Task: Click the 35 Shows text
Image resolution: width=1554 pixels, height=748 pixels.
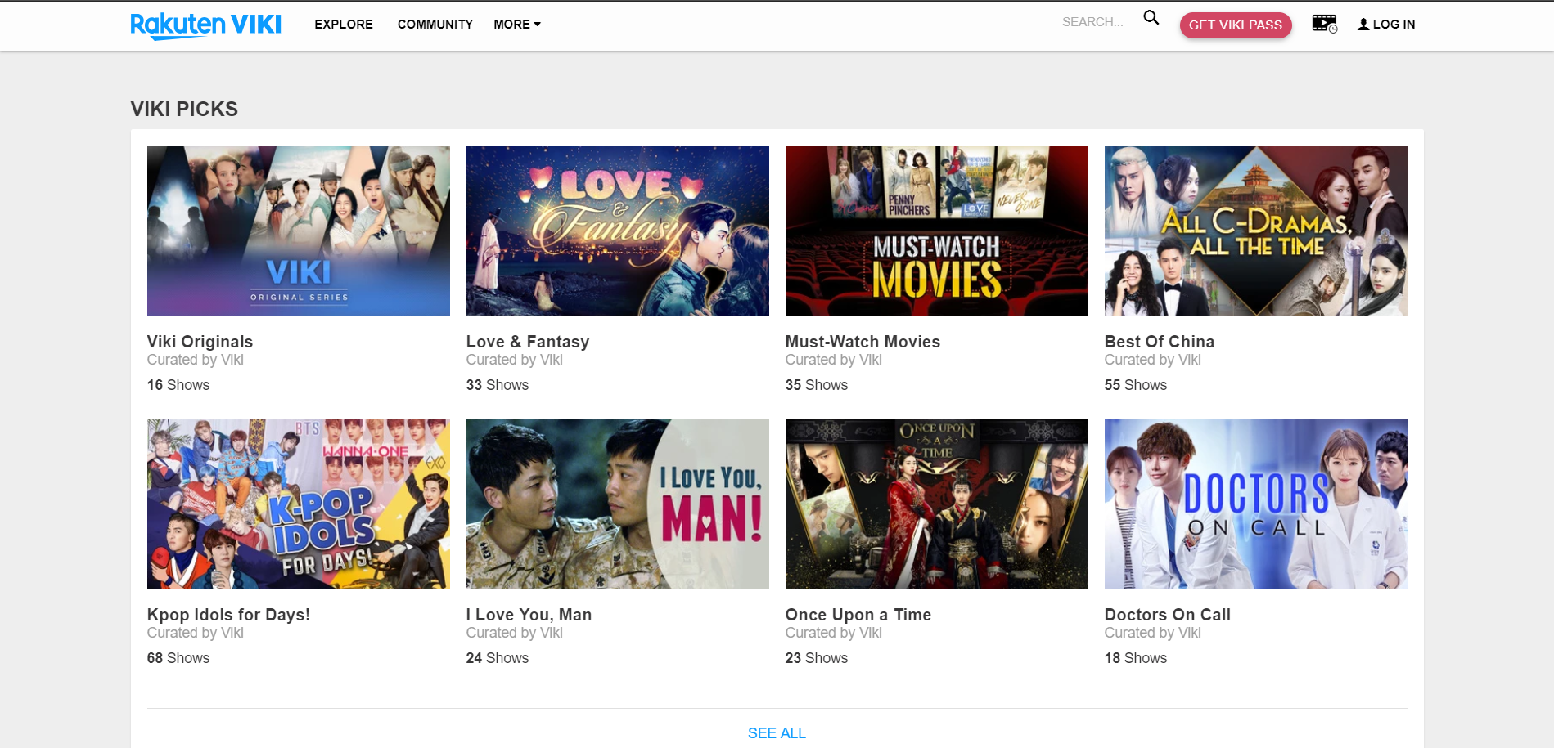Action: pyautogui.click(x=817, y=385)
